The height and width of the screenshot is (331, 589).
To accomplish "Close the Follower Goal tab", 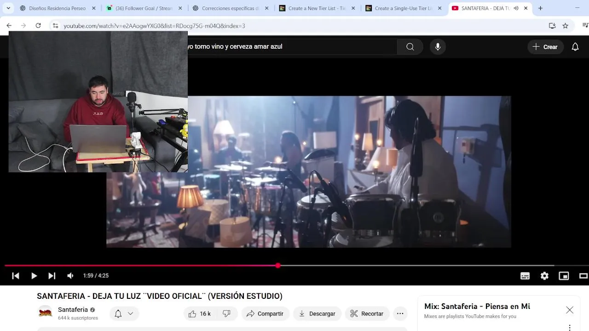I will pos(180,8).
